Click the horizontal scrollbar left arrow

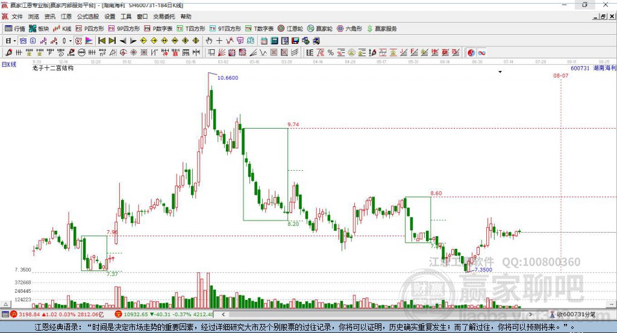(223, 314)
